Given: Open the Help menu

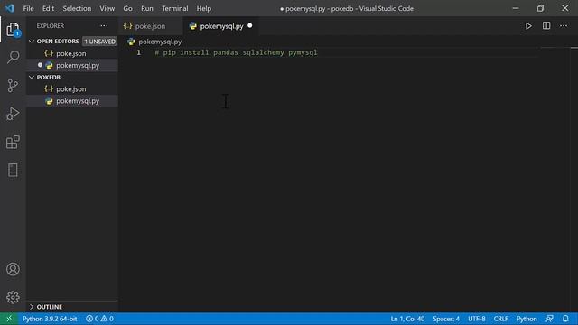Looking at the screenshot, I should (x=203, y=8).
